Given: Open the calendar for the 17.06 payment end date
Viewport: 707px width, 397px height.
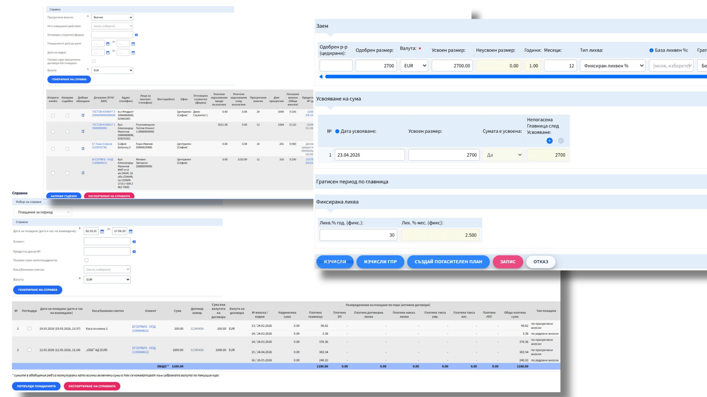Looking at the screenshot, I should 130,231.
